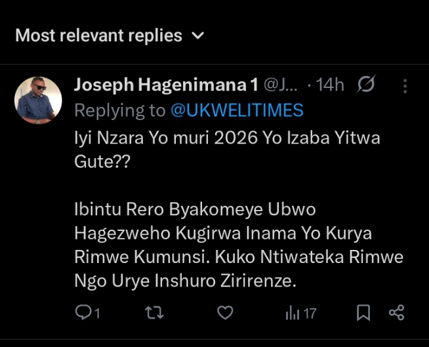Click the circle-slash icon beside 14h
The height and width of the screenshot is (347, 429).
(x=366, y=85)
